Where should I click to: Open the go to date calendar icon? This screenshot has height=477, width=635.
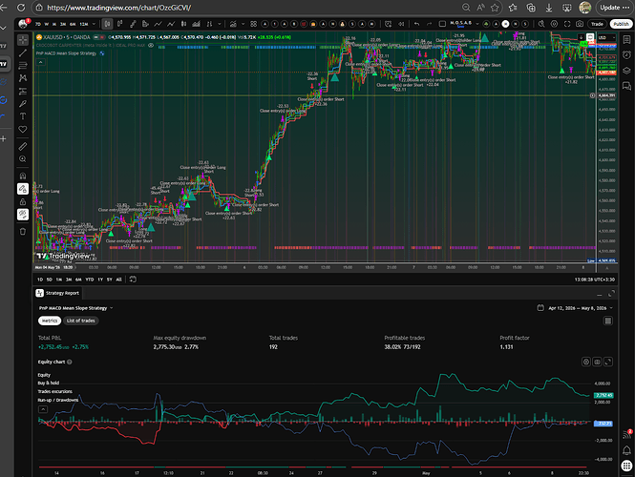pos(133,280)
